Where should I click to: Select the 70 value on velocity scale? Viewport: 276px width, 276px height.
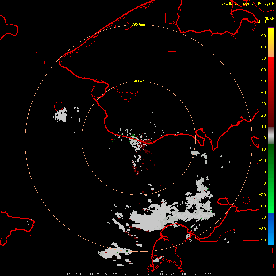[263, 59]
